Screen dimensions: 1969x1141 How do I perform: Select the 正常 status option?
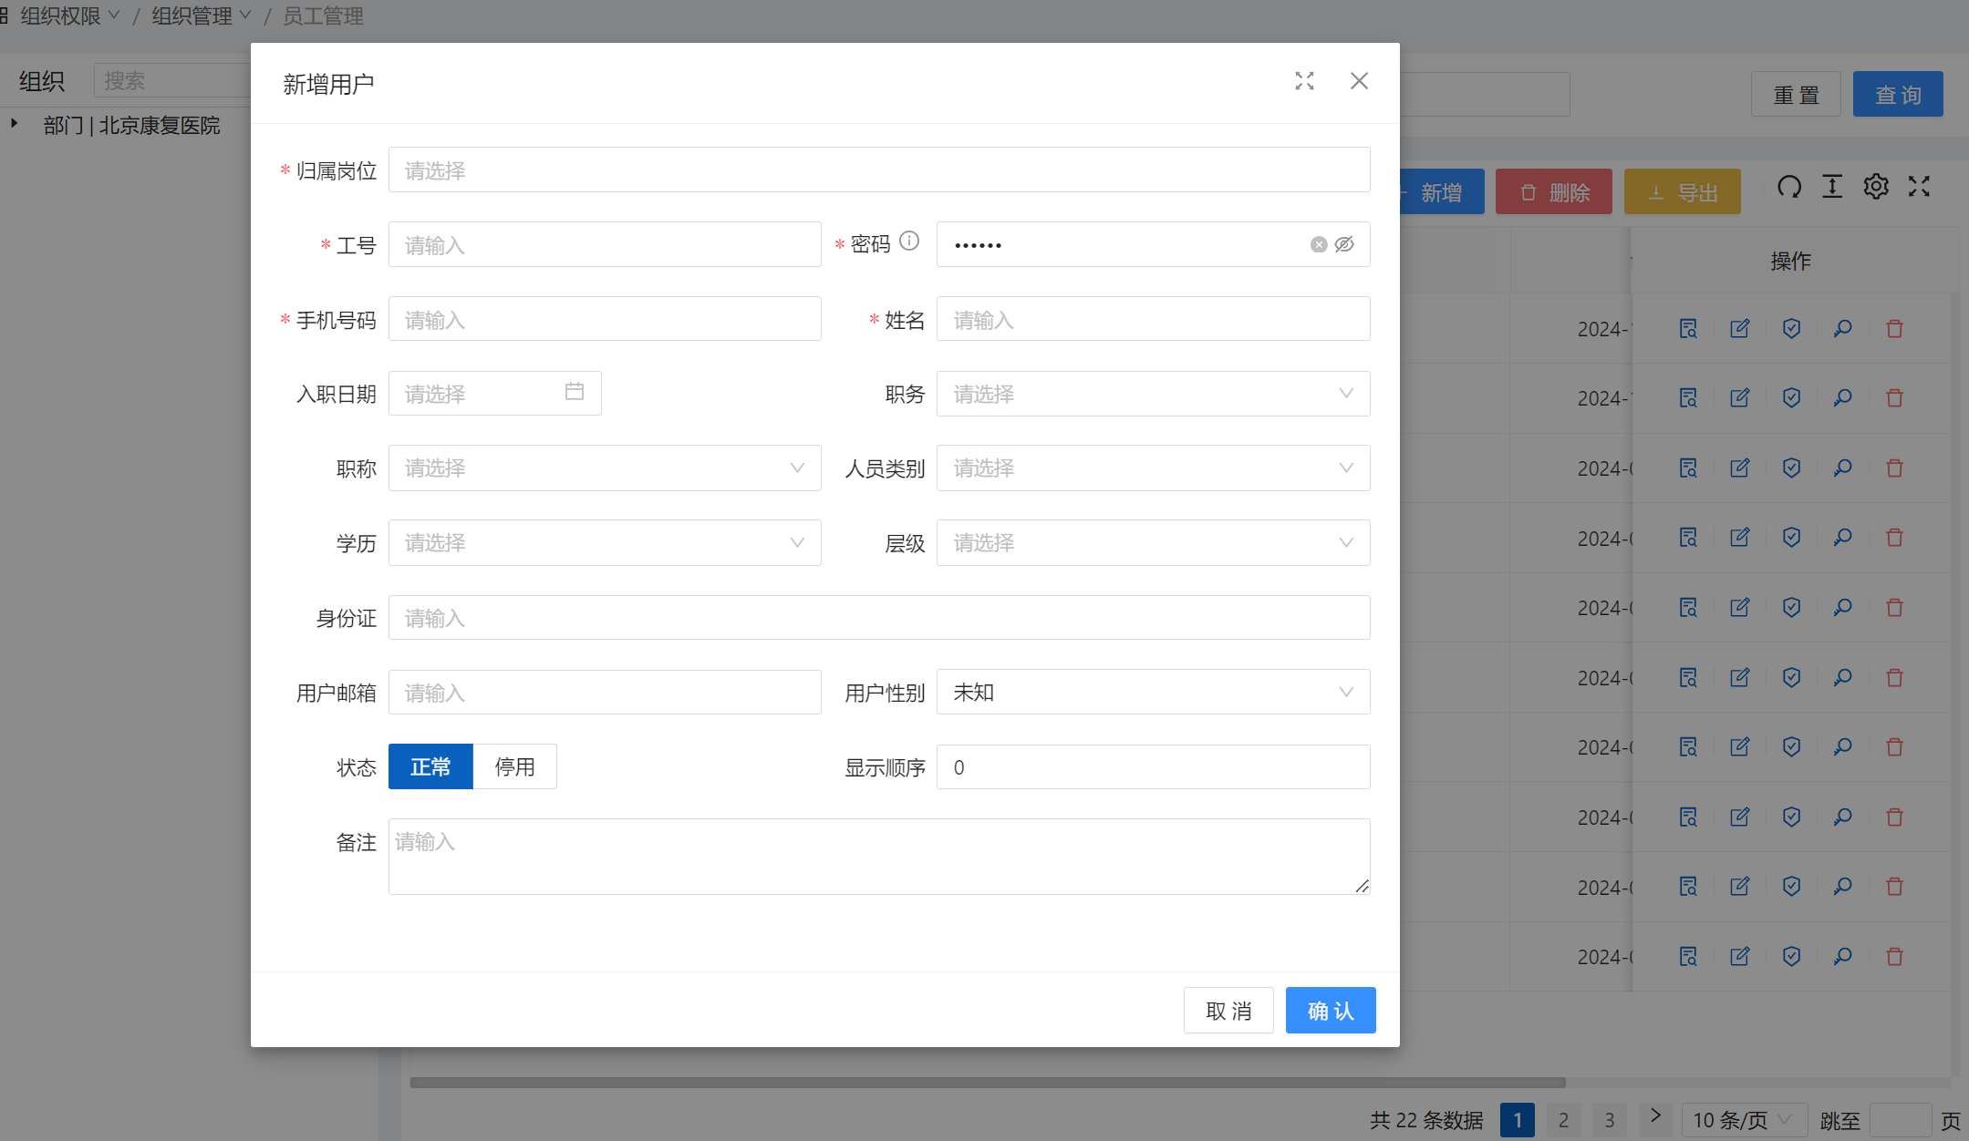click(x=430, y=767)
